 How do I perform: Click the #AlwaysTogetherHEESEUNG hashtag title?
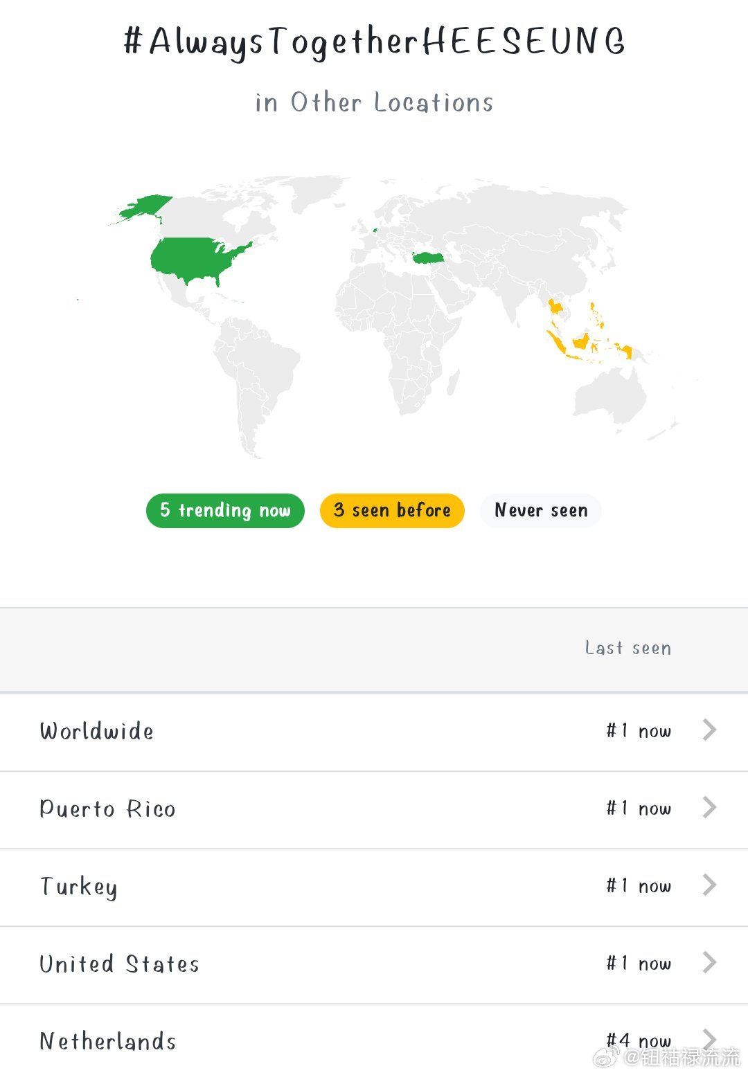tap(374, 42)
